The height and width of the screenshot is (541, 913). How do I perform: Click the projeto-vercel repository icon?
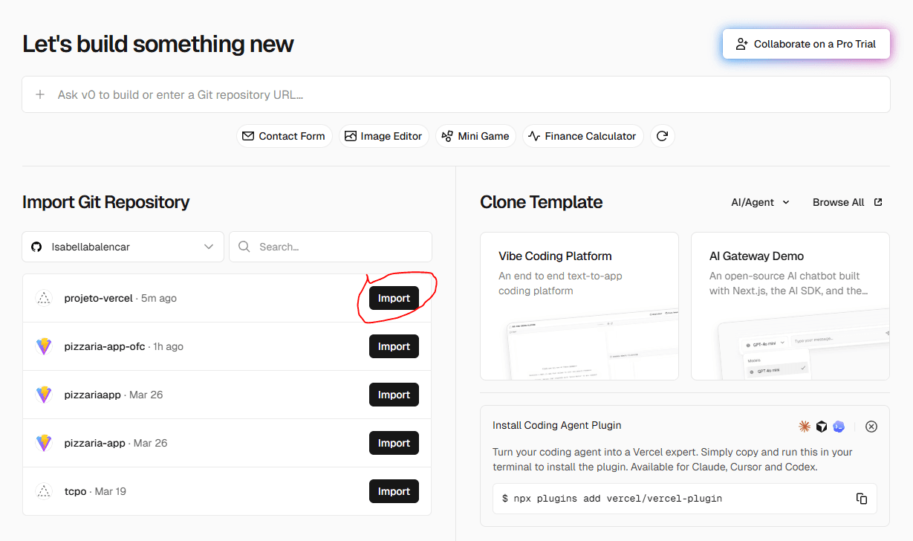44,298
